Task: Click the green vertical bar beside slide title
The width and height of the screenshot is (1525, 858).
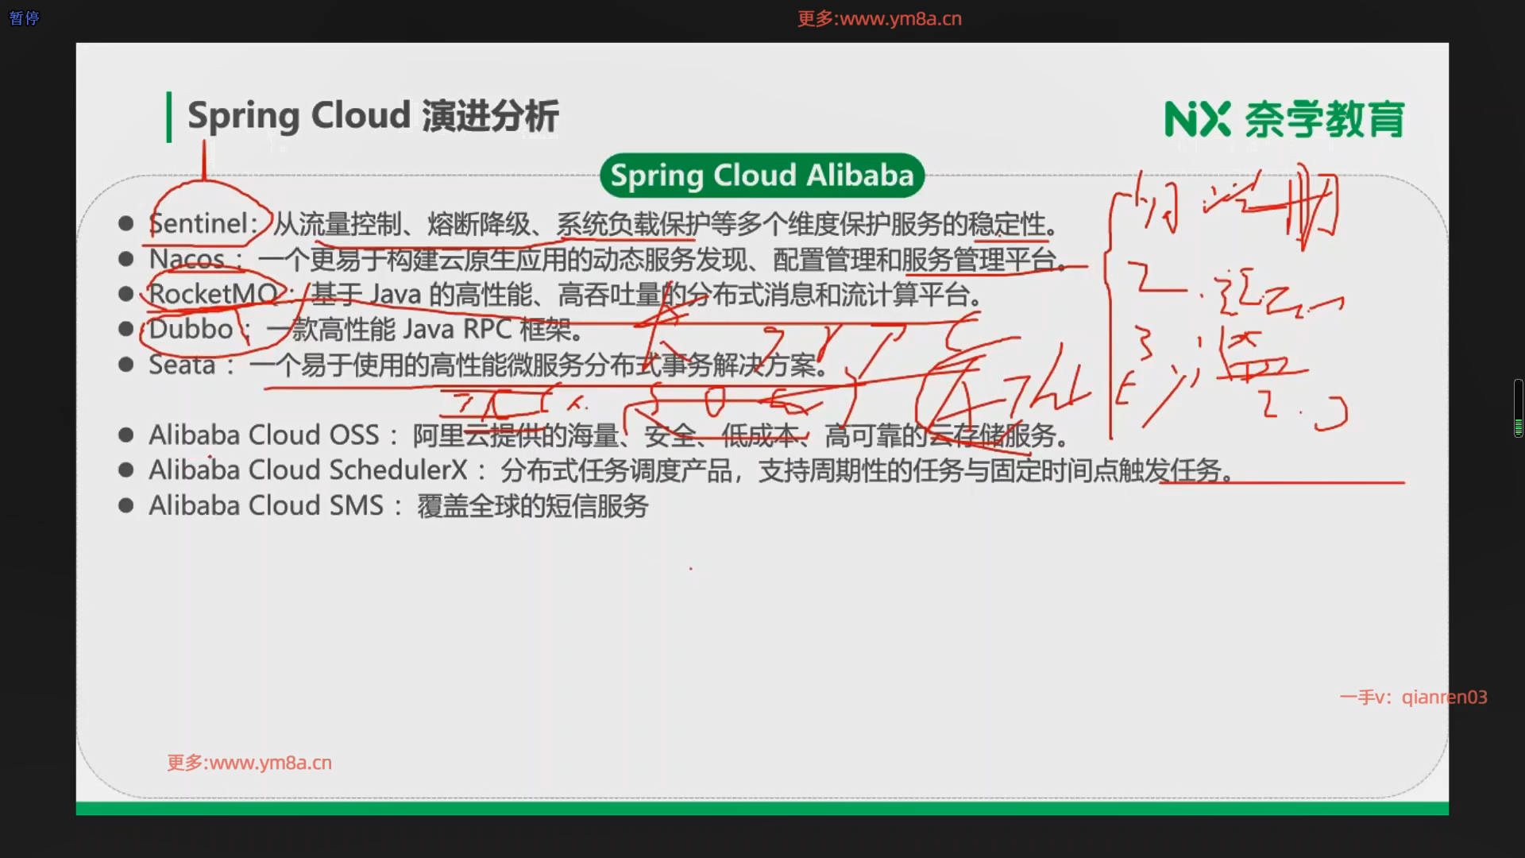Action: click(168, 117)
